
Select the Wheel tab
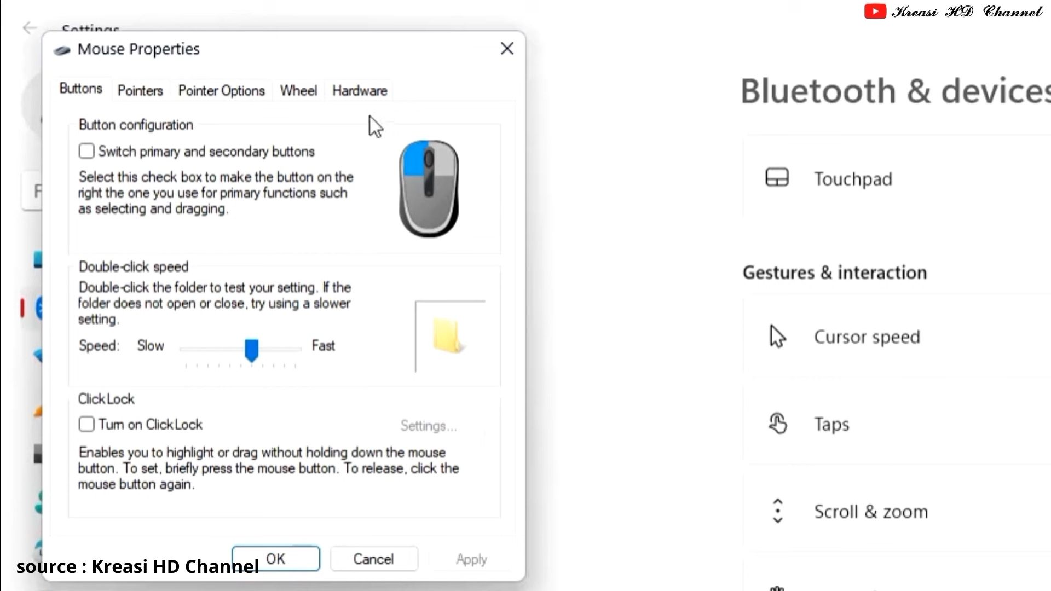(x=298, y=91)
